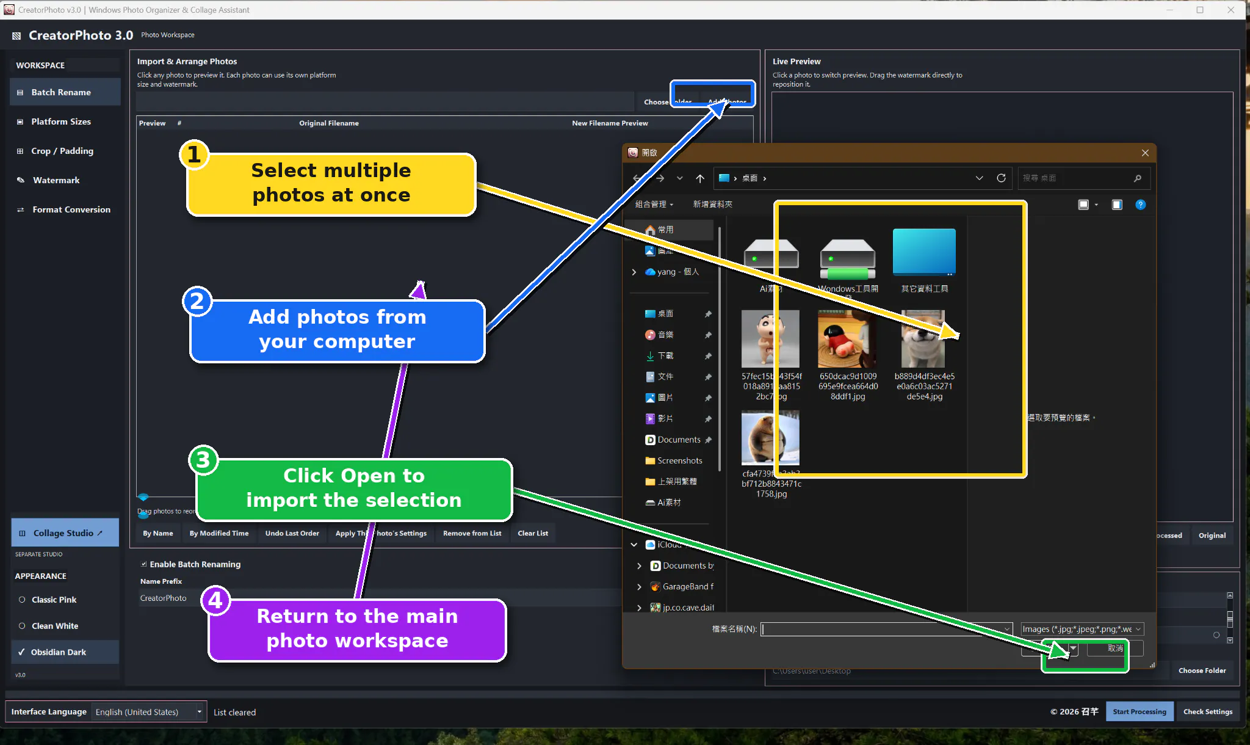Image resolution: width=1250 pixels, height=745 pixels.
Task: Select Screenshots folder in navigation pane
Action: 673,460
